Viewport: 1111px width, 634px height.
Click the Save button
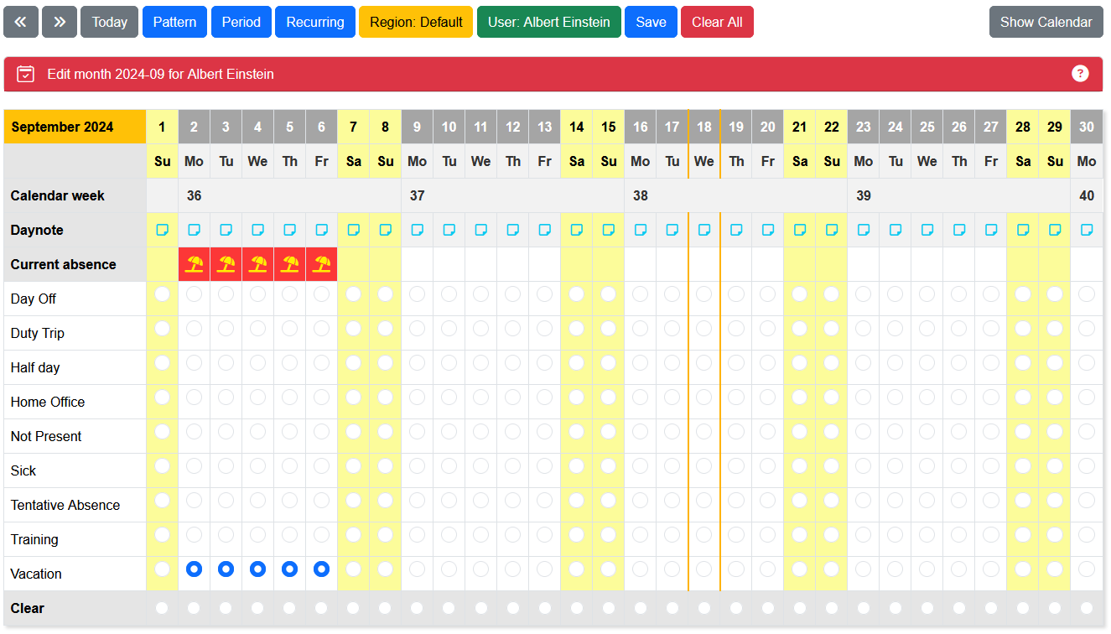[651, 23]
